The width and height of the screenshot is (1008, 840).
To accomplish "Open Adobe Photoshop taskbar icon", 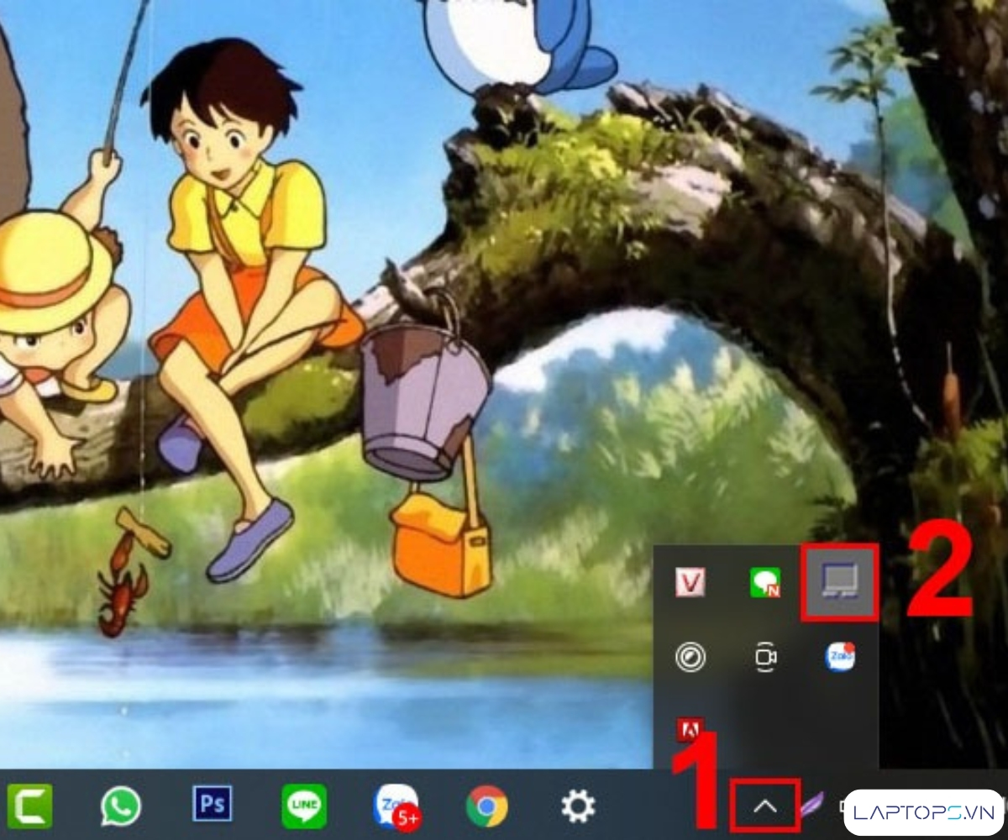I will 212,806.
